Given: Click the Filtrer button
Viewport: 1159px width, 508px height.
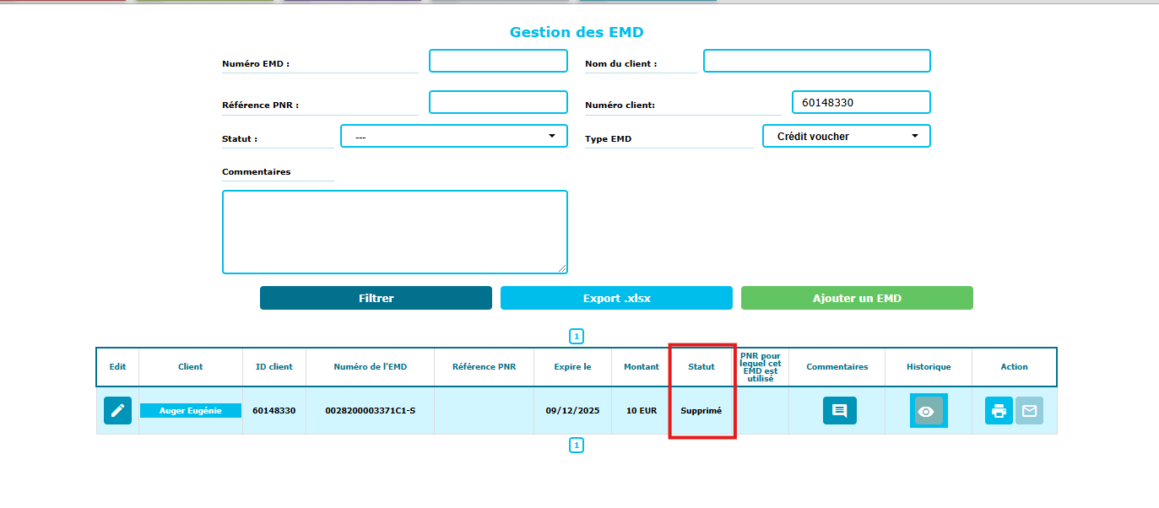Looking at the screenshot, I should [x=376, y=298].
